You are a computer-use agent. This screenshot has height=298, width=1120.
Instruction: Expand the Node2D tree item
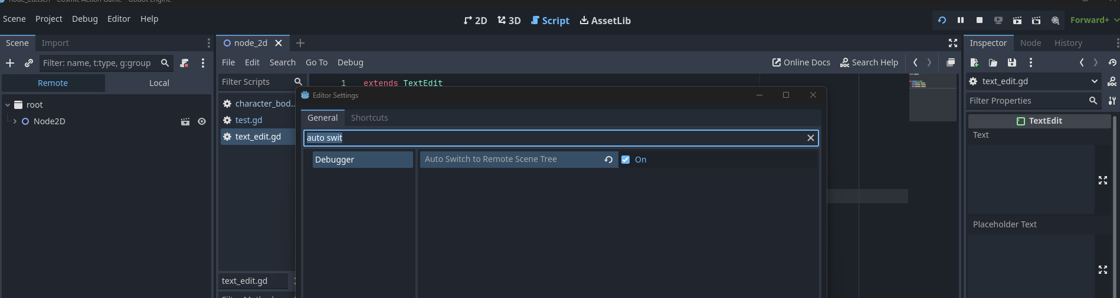point(15,121)
